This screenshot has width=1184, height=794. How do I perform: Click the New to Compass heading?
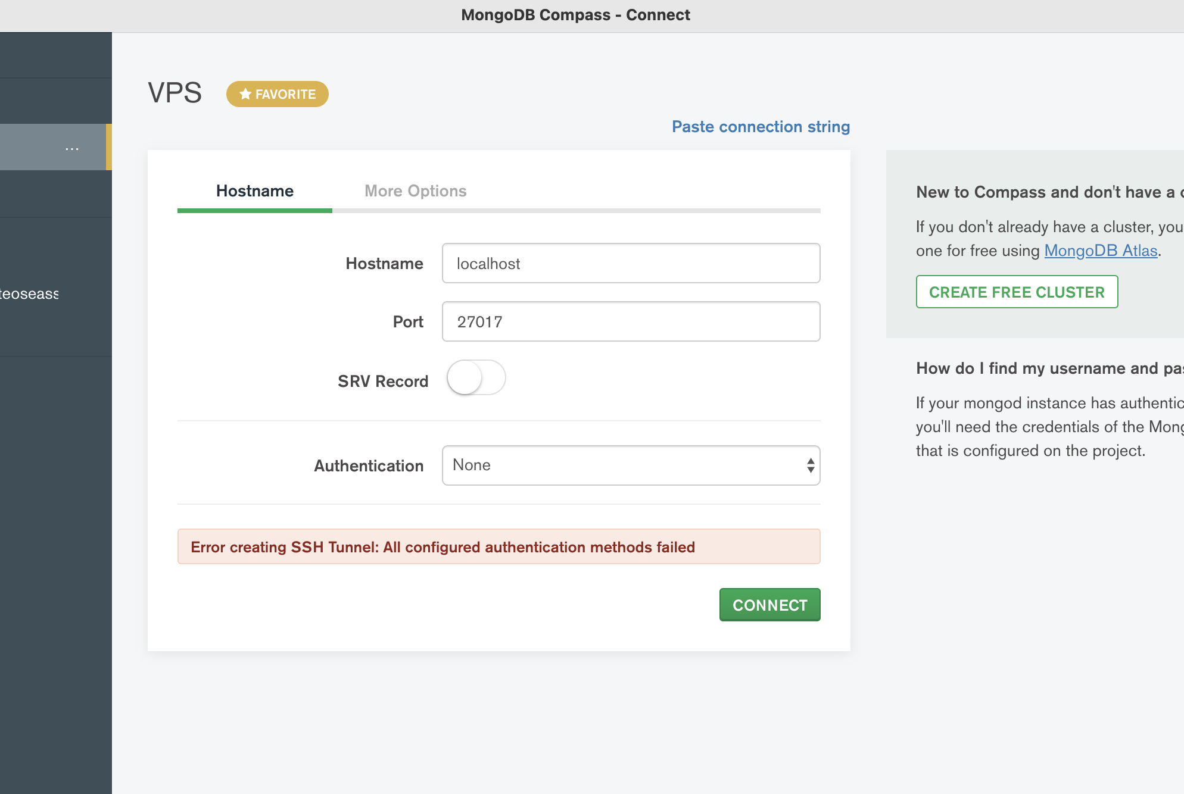coord(1048,192)
